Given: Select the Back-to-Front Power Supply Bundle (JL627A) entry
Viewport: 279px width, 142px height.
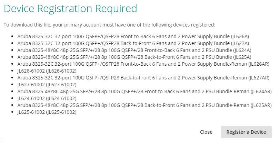Looking at the screenshot, I should (x=133, y=43).
